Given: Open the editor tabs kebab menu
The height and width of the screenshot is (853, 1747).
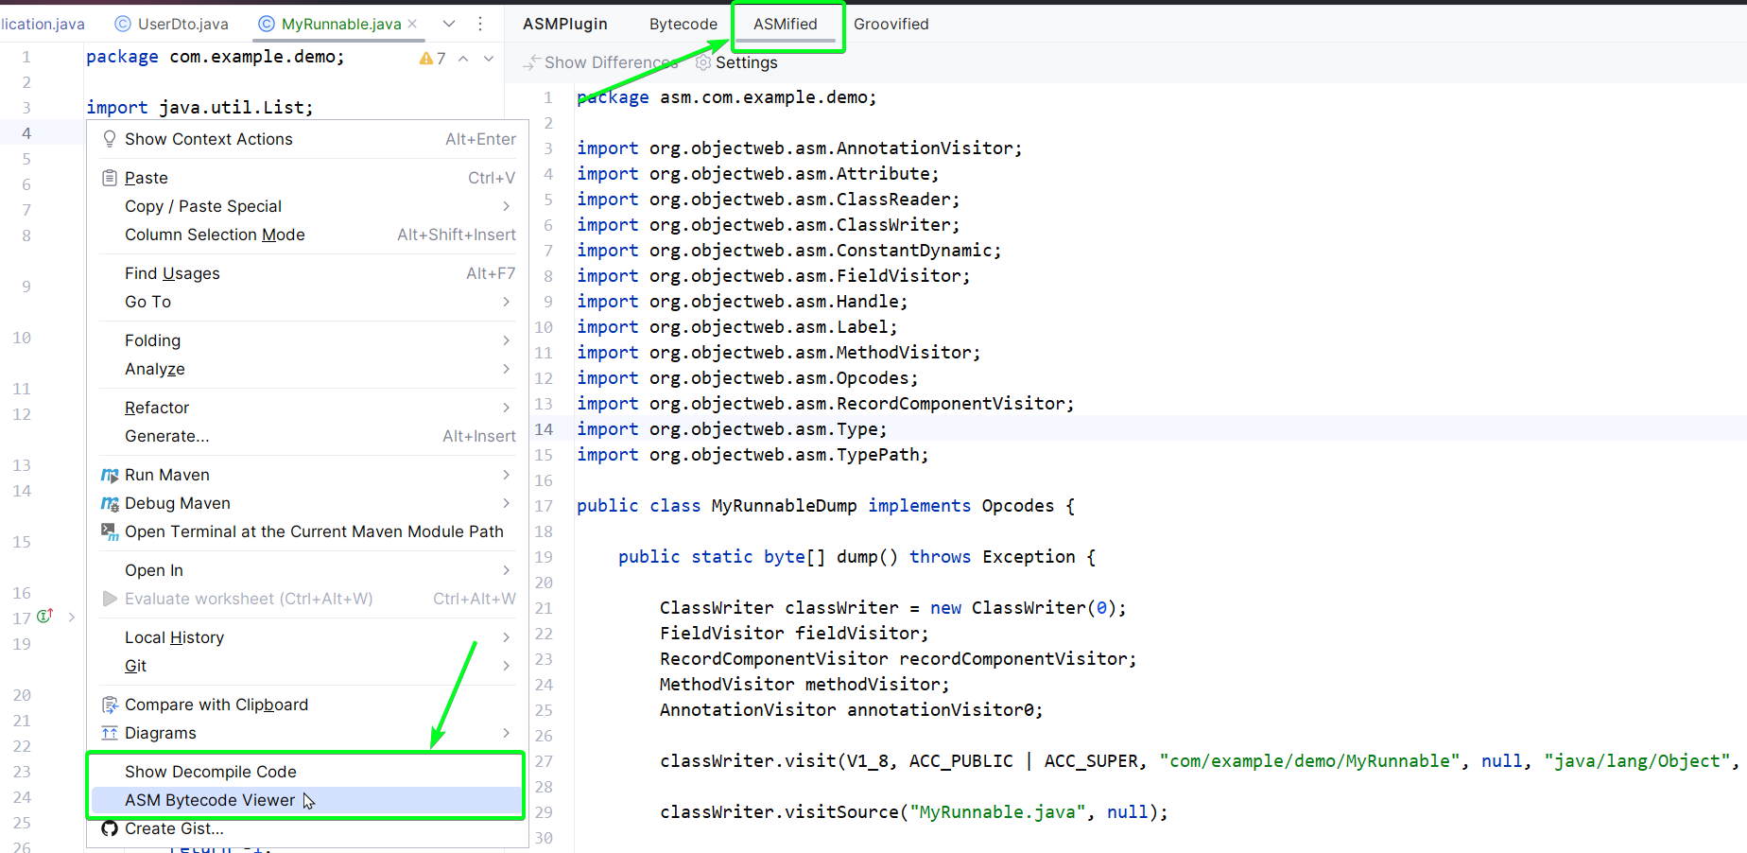Looking at the screenshot, I should coord(480,24).
